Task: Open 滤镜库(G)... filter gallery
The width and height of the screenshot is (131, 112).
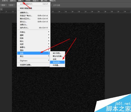Action: [x=34, y=13]
